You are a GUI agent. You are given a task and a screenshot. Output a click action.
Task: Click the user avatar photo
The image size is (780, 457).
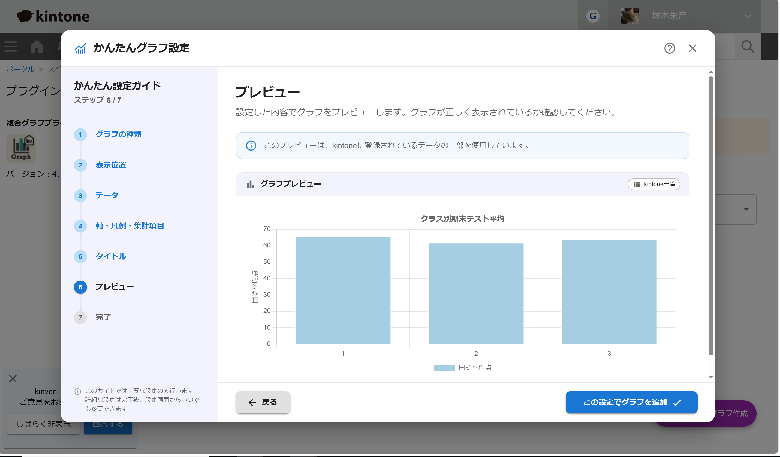point(630,16)
